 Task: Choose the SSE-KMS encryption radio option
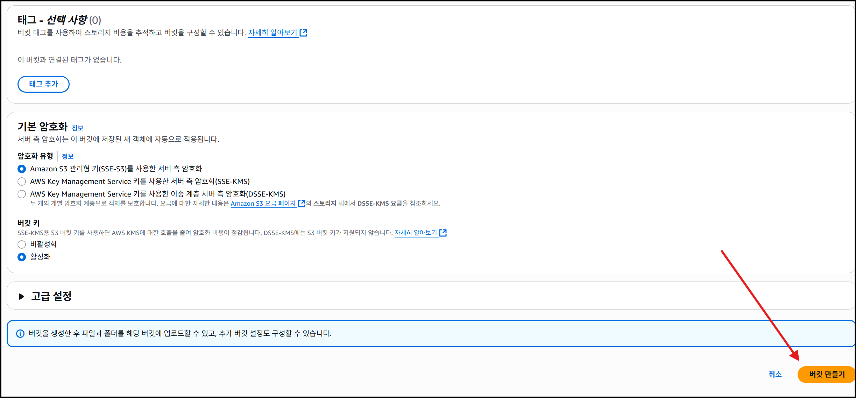pyautogui.click(x=22, y=182)
